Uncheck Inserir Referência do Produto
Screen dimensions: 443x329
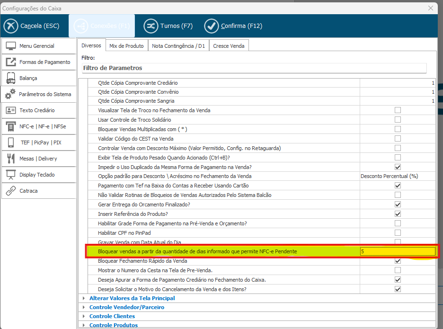(x=398, y=214)
